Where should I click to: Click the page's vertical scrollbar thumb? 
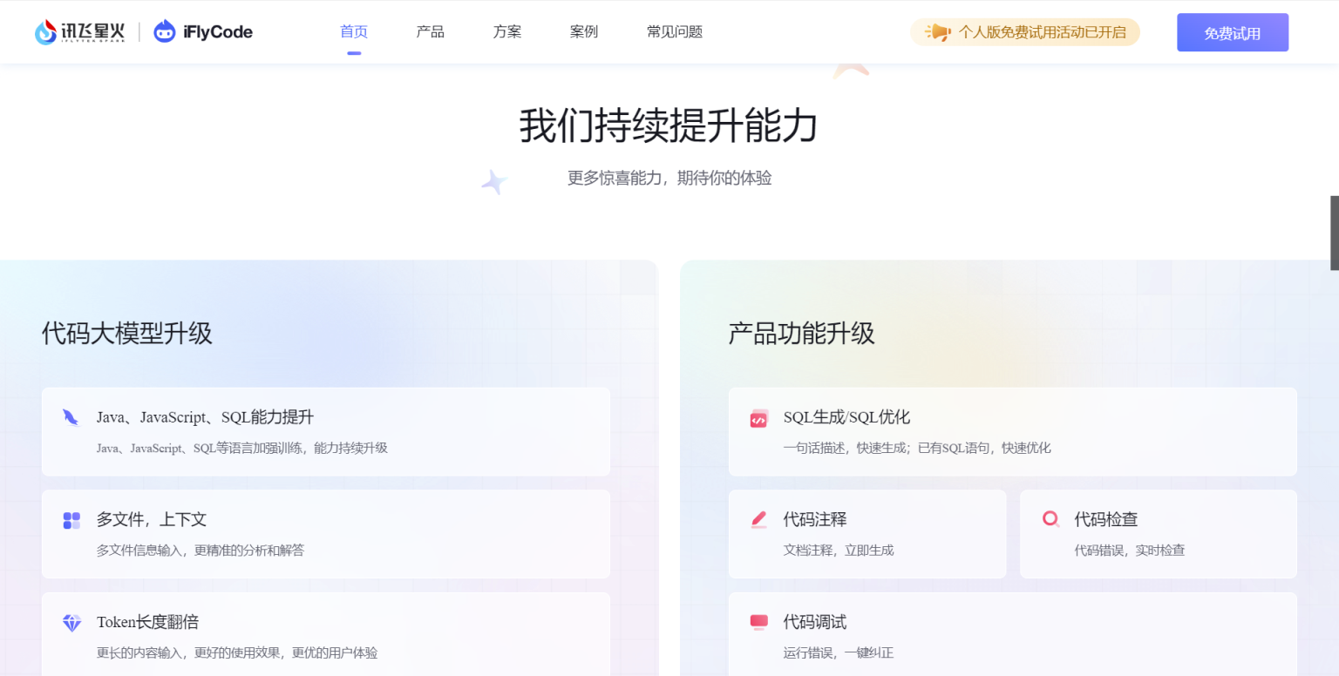coord(1334,233)
